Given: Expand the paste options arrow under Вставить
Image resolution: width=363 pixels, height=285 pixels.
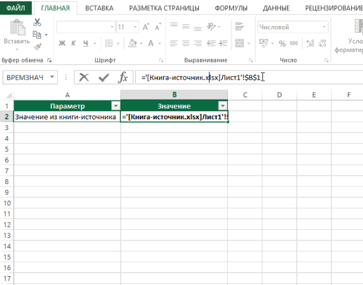Looking at the screenshot, I should [x=17, y=49].
